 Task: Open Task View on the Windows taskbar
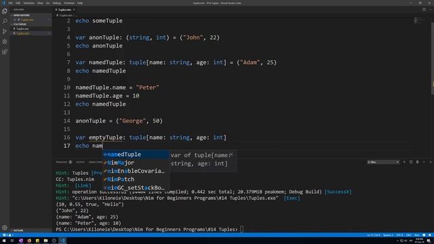[x=12, y=241]
